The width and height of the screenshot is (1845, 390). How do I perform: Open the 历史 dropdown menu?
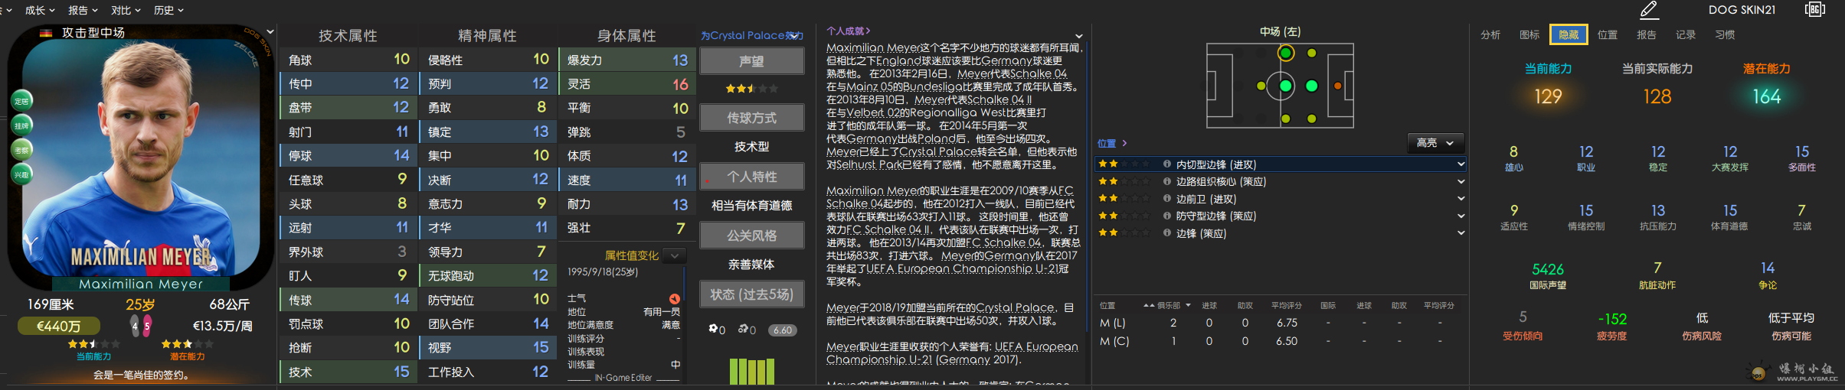pyautogui.click(x=168, y=10)
